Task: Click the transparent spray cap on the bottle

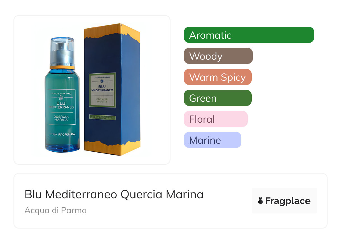Action: click(x=62, y=52)
